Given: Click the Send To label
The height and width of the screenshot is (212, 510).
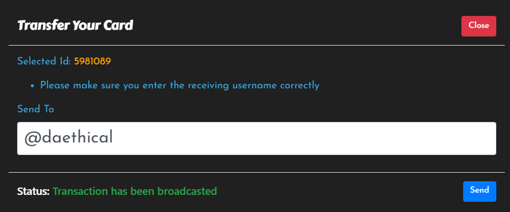Looking at the screenshot, I should click(35, 109).
